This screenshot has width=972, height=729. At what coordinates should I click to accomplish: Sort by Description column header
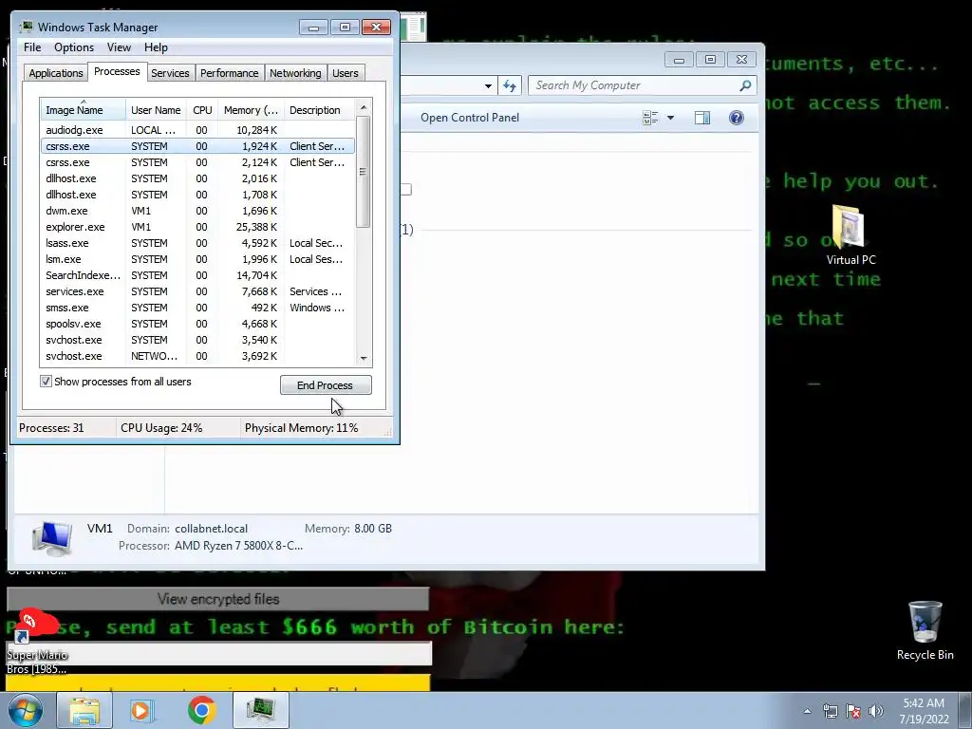(319, 110)
